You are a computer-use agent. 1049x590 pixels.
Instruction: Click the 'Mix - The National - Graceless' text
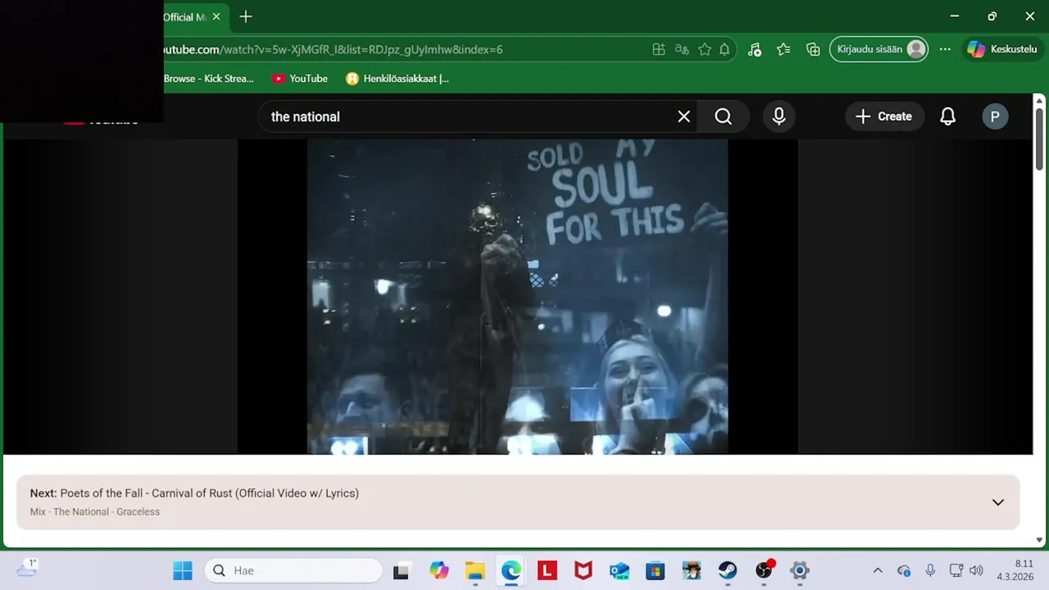tap(95, 512)
